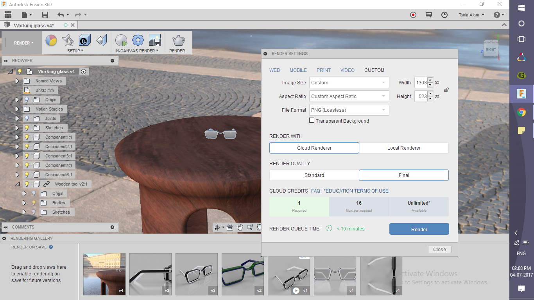This screenshot has height=300, width=534.
Task: Open the job status clock icon
Action: pos(444,15)
